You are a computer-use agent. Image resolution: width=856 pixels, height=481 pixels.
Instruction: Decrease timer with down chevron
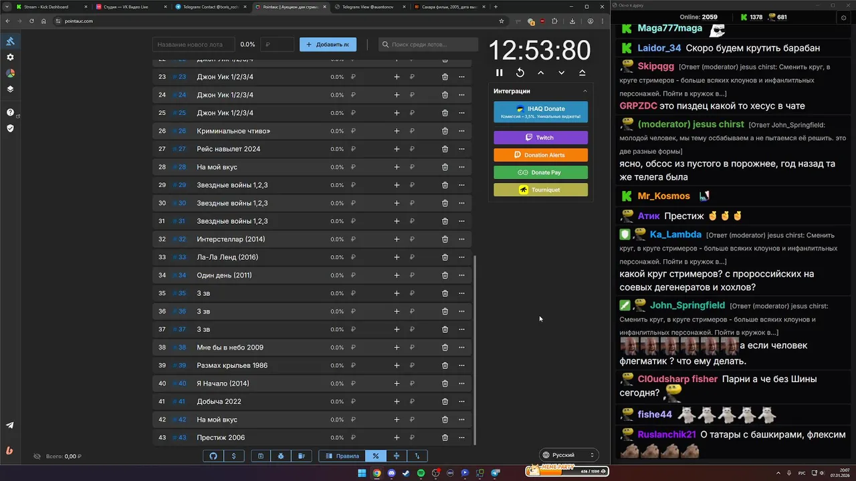point(561,73)
